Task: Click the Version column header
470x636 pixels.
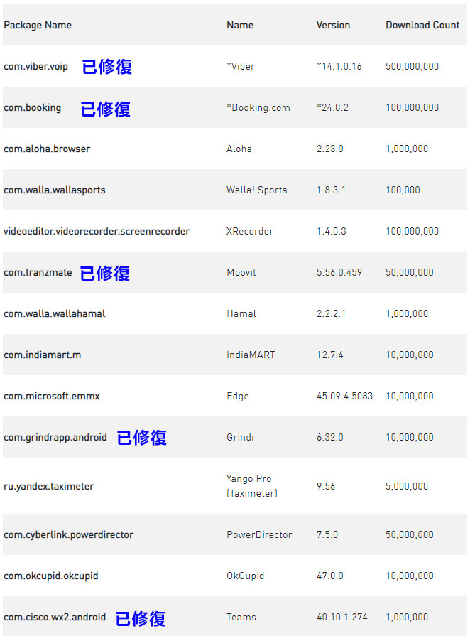Action: click(x=333, y=25)
